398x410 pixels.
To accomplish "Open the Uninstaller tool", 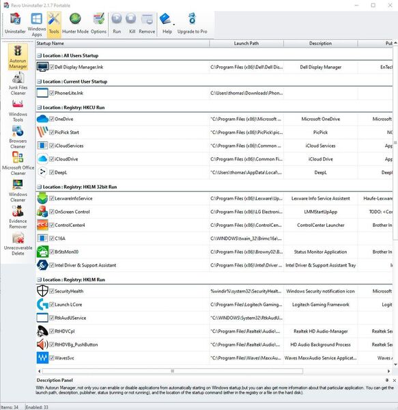I will click(x=15, y=23).
